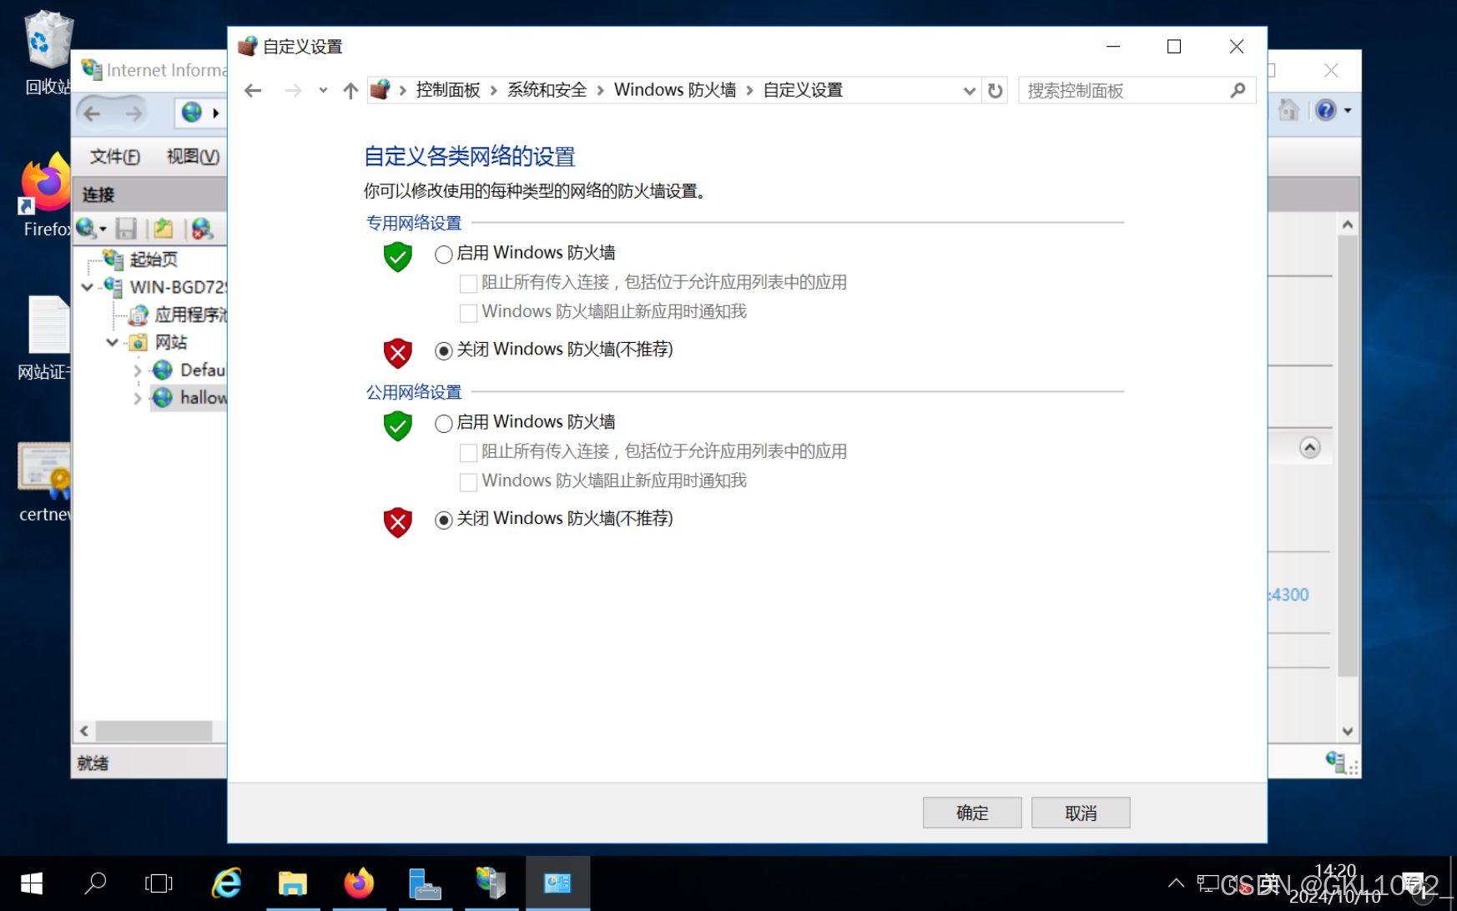Enable Windows Firewall for public network
Viewport: 1457px width, 911px height.
(443, 423)
